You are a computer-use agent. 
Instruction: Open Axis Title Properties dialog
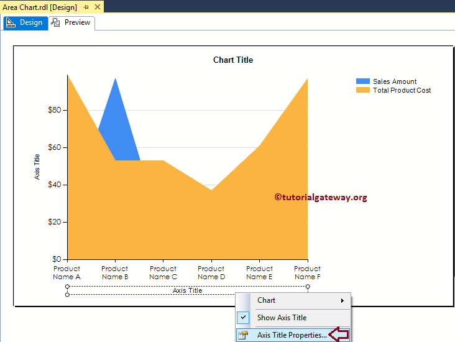(x=293, y=335)
